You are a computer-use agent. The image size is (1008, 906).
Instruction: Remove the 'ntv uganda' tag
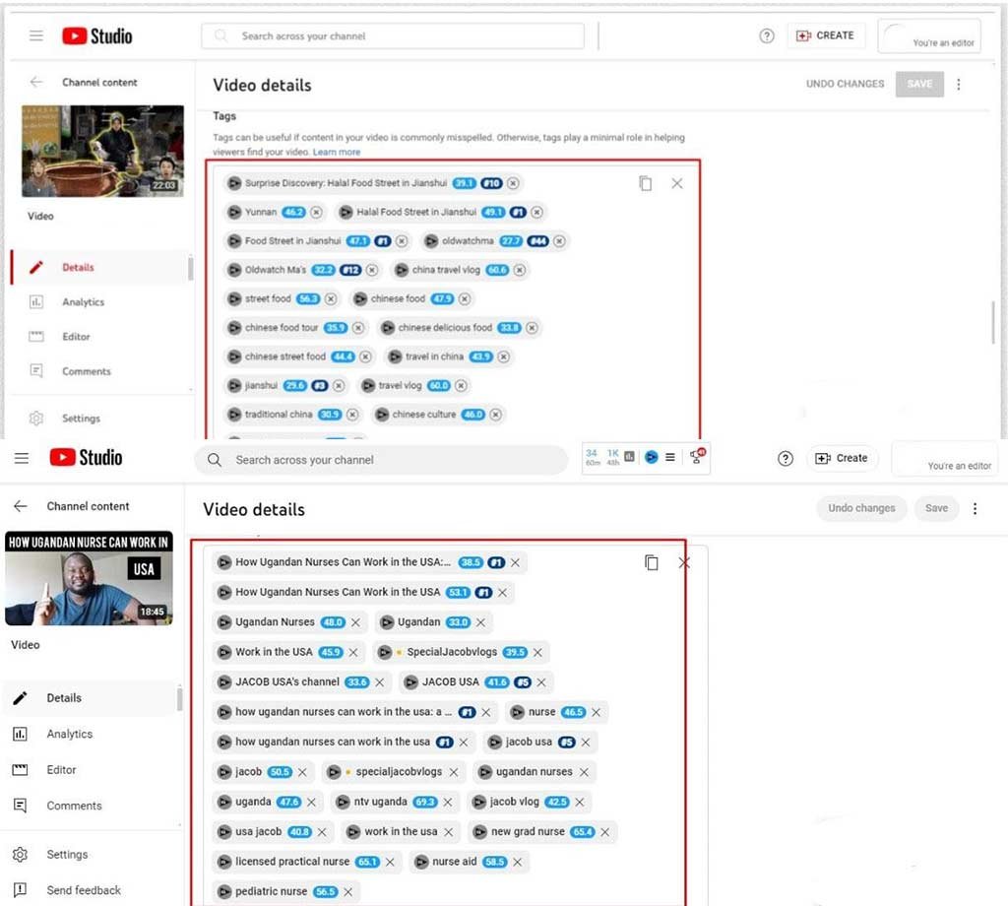coord(448,802)
